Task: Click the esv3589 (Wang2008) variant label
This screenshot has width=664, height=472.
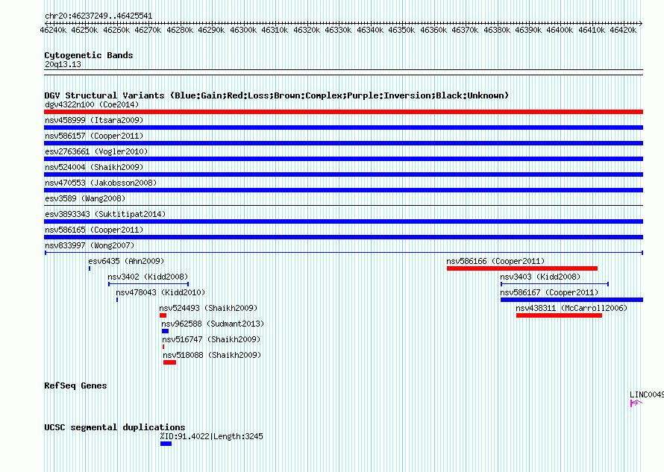Action: pyautogui.click(x=85, y=198)
